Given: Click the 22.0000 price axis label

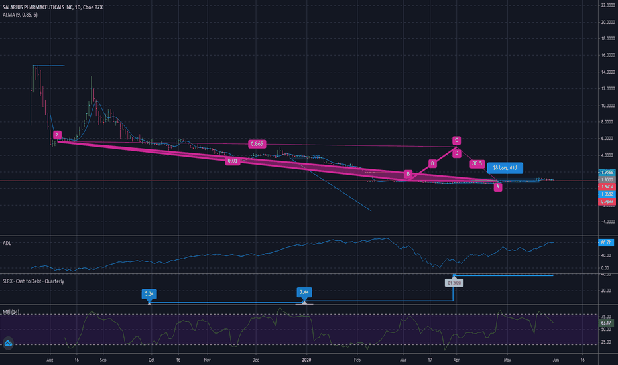Looking at the screenshot, I should coord(608,5).
